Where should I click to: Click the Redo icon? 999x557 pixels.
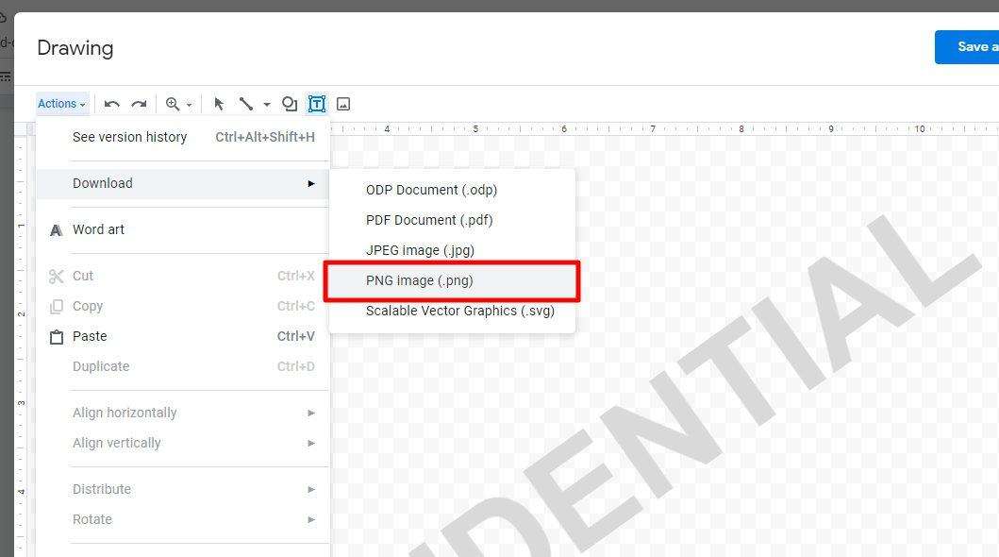pos(140,103)
